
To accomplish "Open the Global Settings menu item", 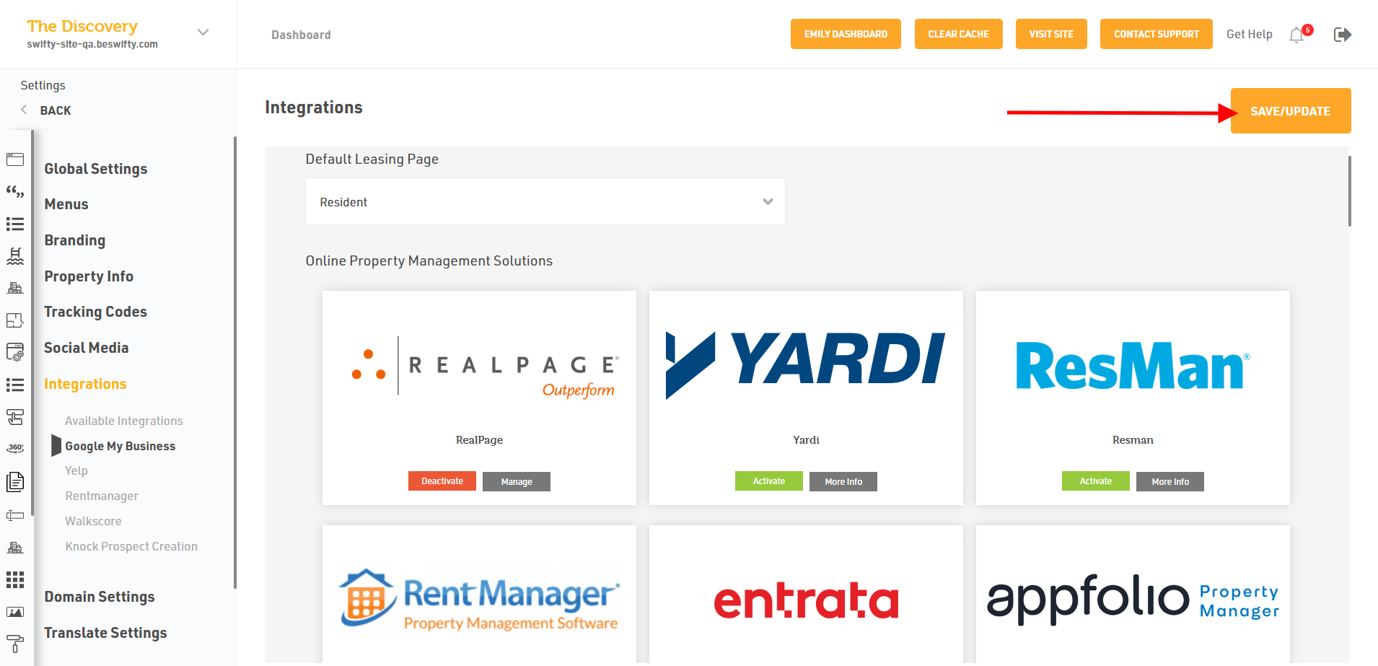I will point(95,169).
